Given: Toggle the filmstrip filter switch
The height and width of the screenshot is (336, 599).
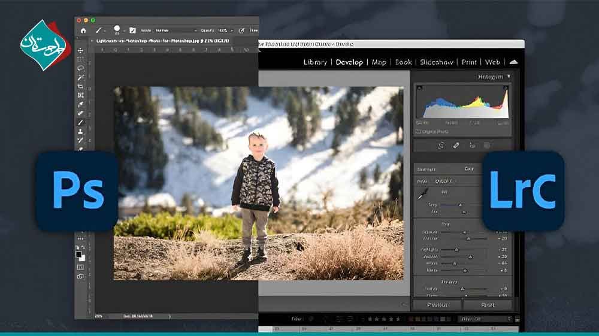Looking at the screenshot, I should click(x=518, y=319).
